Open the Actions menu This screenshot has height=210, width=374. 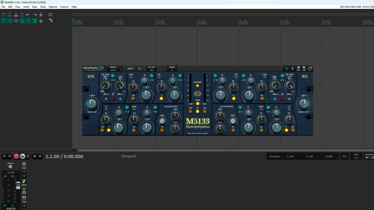64,7
